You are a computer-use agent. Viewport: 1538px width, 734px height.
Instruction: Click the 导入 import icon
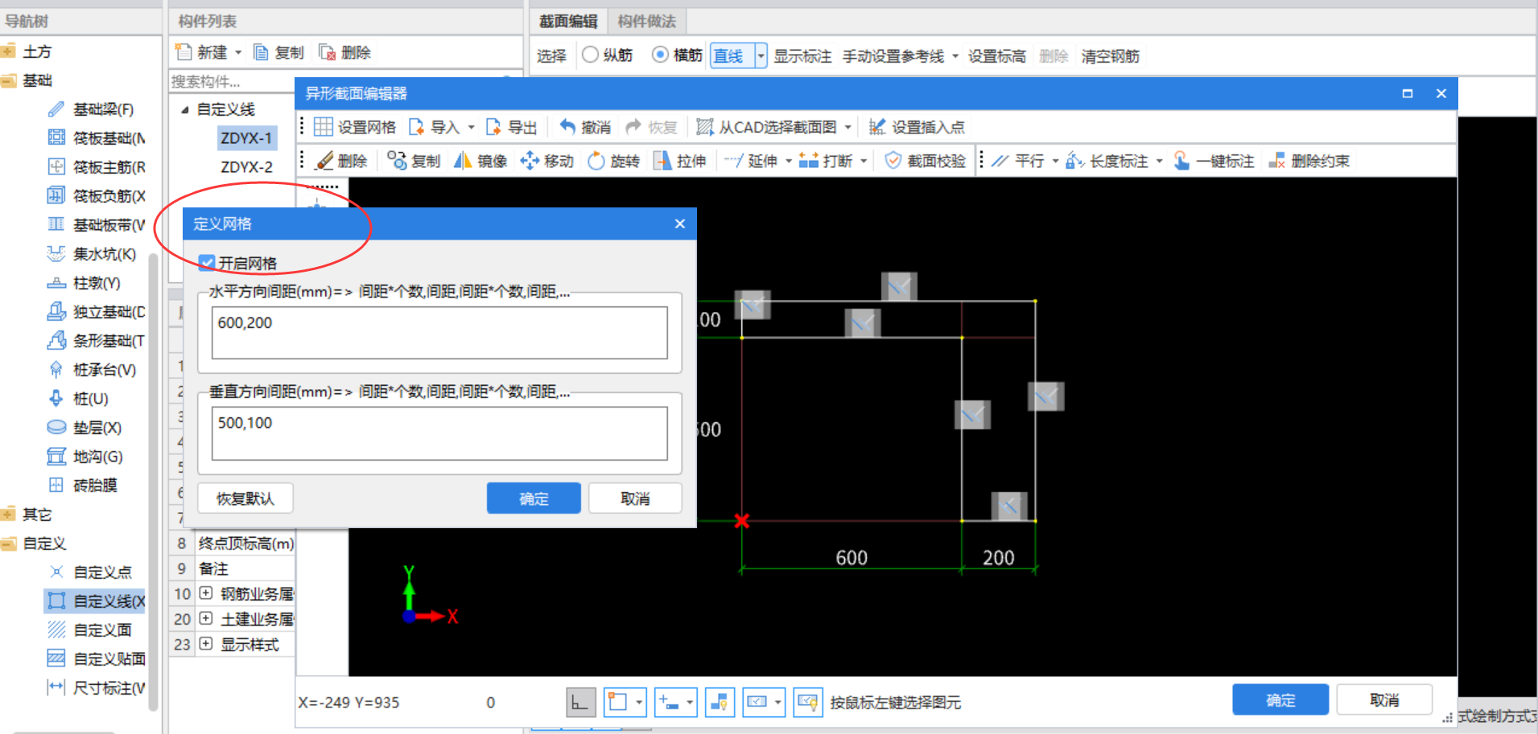click(x=416, y=127)
